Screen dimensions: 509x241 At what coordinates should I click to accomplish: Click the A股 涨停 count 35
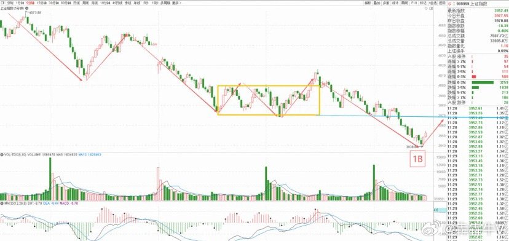(x=505, y=57)
